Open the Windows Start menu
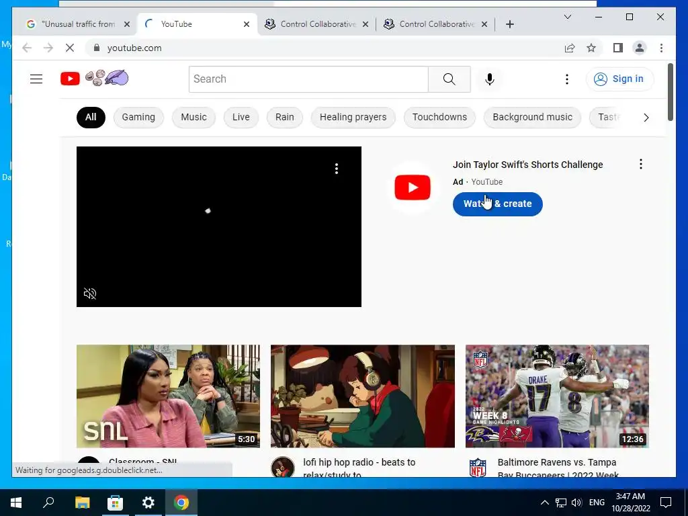The width and height of the screenshot is (688, 516). click(x=16, y=503)
